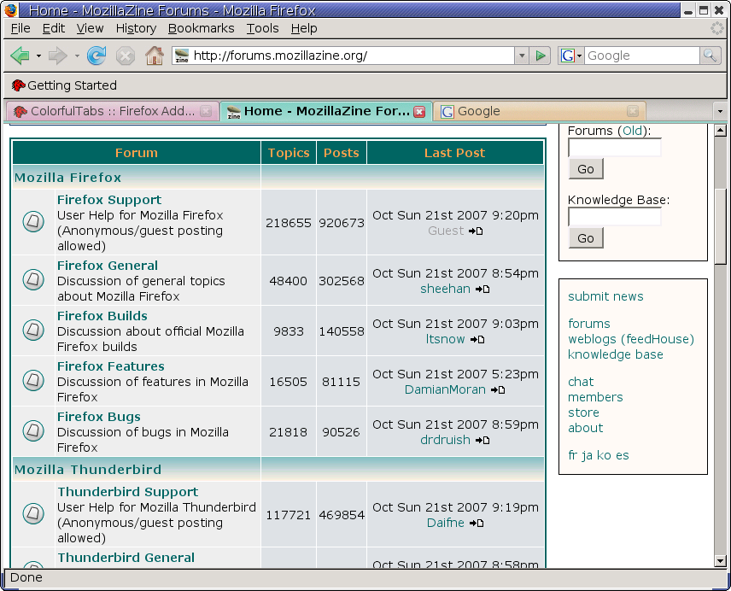731x591 pixels.
Task: Open the File menu
Action: click(x=20, y=29)
